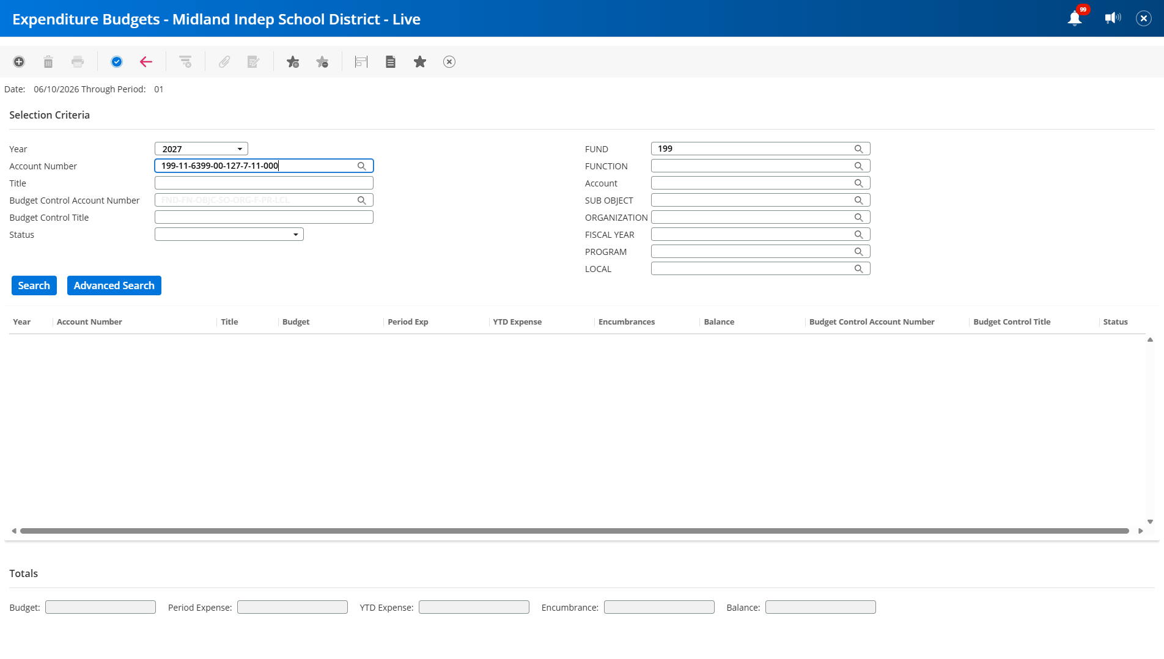Open FUNCTION lookup magnifier
This screenshot has width=1164, height=659.
point(859,166)
